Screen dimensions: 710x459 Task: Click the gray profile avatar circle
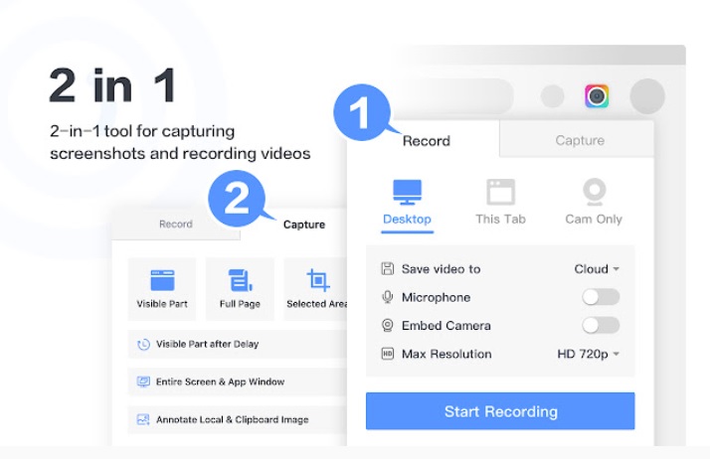point(647,96)
